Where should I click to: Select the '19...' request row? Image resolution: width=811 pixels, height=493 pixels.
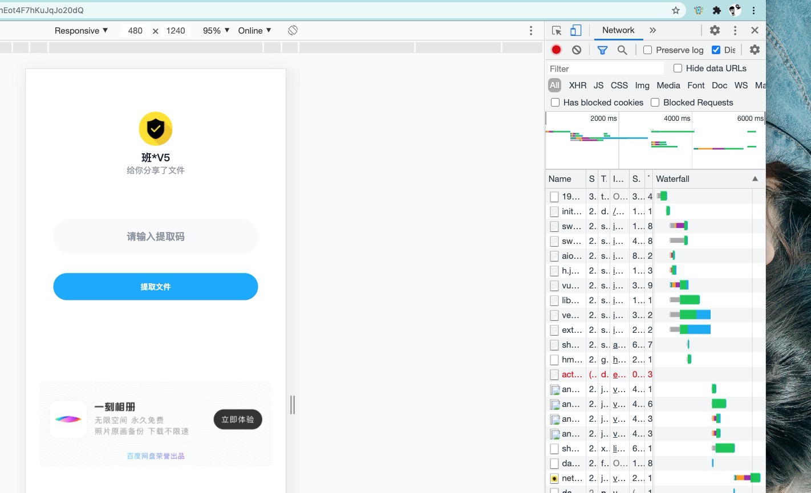click(655, 197)
